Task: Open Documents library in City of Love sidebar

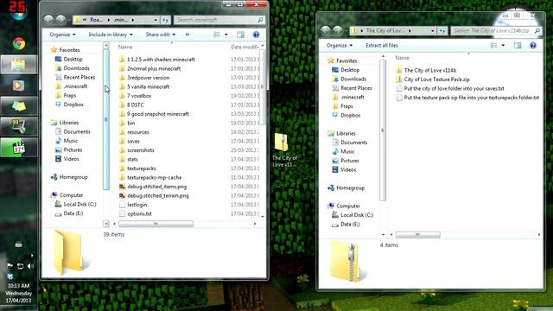Action: 353,143
